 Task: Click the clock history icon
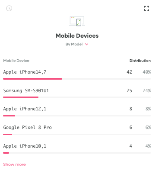(x=9, y=8)
